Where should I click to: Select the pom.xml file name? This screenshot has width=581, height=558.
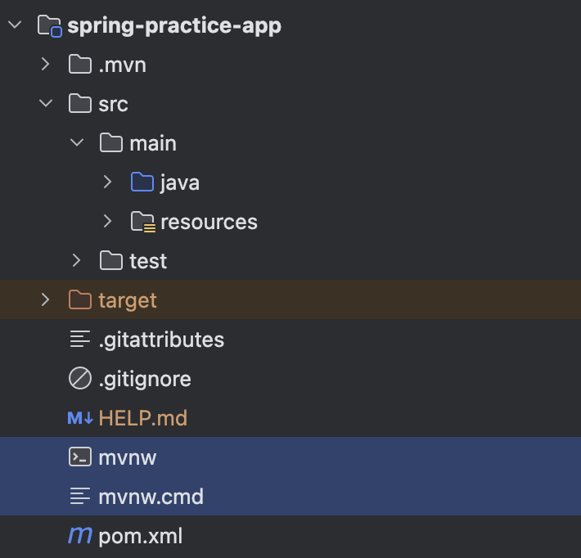(x=140, y=537)
